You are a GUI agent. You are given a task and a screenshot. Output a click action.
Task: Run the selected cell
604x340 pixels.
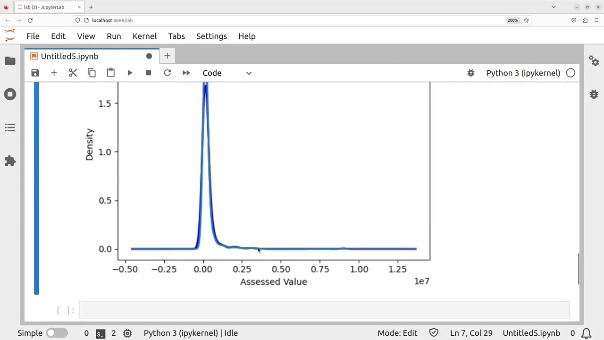tap(130, 73)
